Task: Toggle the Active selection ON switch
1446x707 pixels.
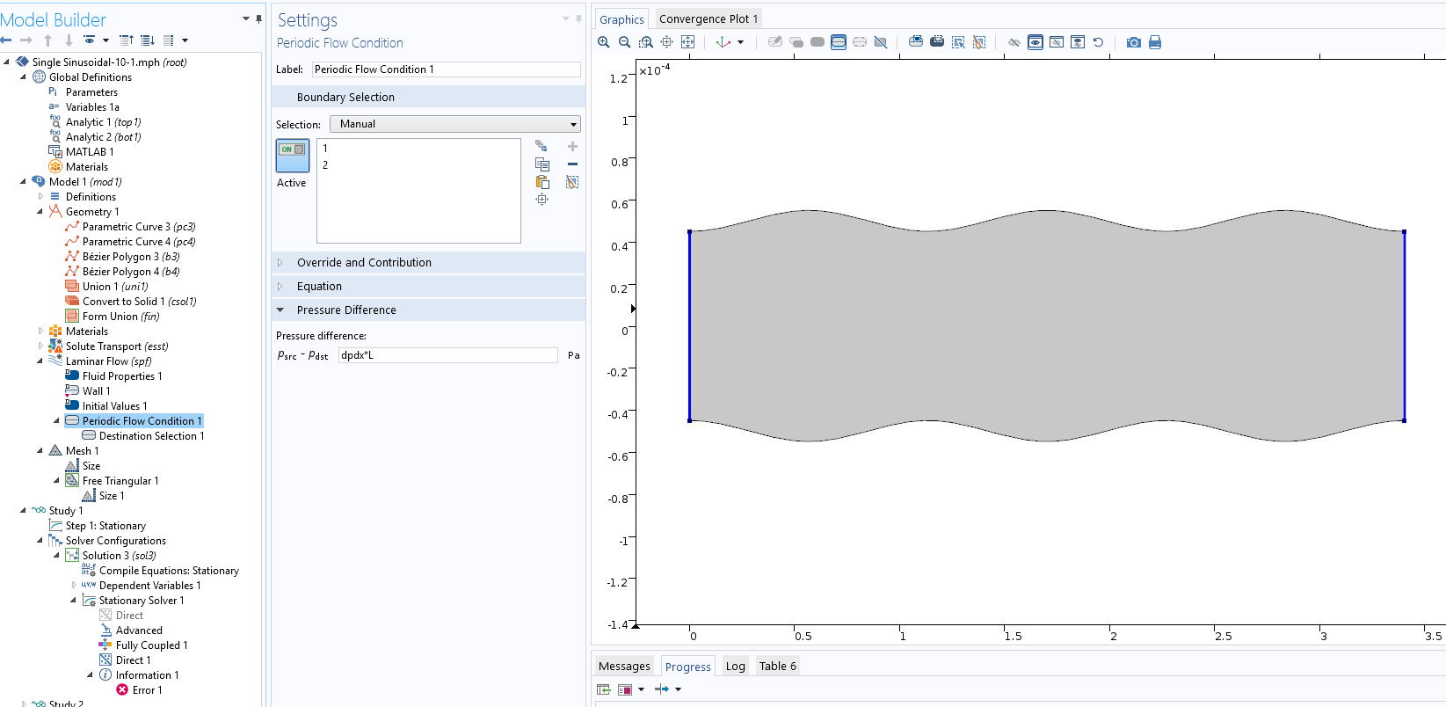Action: click(x=292, y=156)
